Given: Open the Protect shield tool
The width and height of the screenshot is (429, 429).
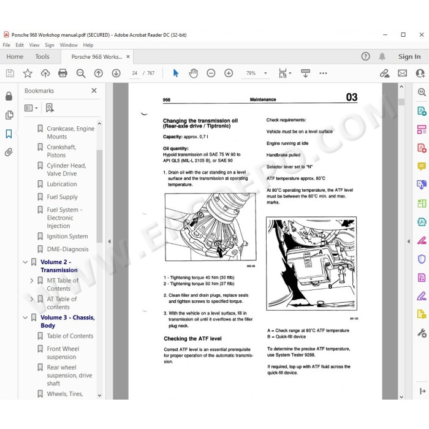Looking at the screenshot, I should tap(422, 259).
